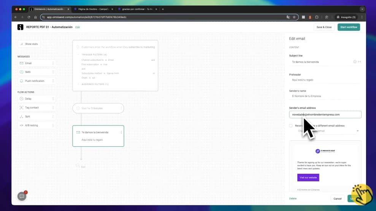Viewport: 376px width, 211px height.
Task: Click the Sender's name field
Action: (325, 96)
